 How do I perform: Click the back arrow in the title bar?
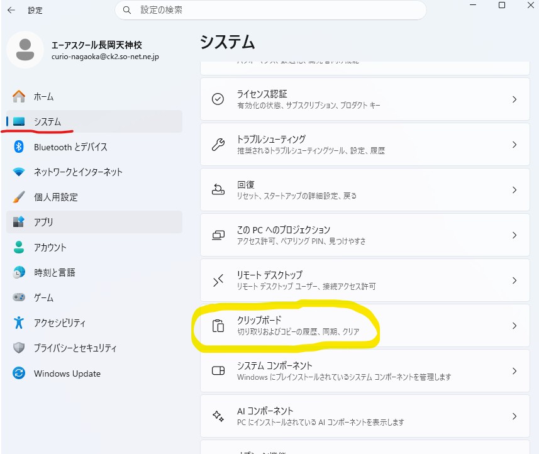pyautogui.click(x=11, y=10)
